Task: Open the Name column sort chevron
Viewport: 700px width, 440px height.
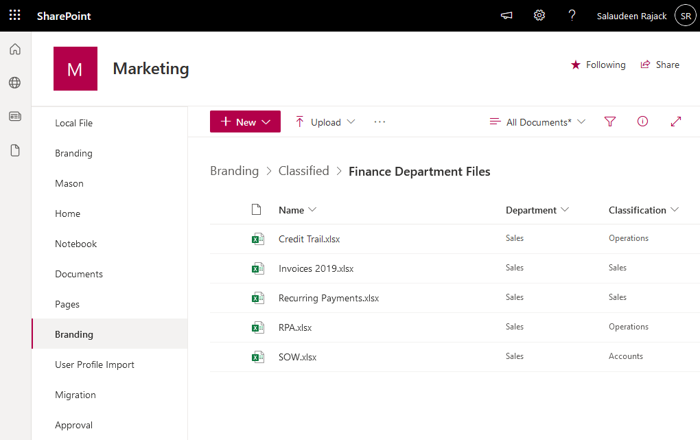Action: (x=314, y=210)
